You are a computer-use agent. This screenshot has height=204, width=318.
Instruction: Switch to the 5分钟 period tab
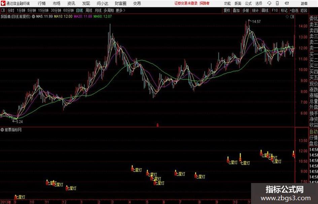click(32, 10)
